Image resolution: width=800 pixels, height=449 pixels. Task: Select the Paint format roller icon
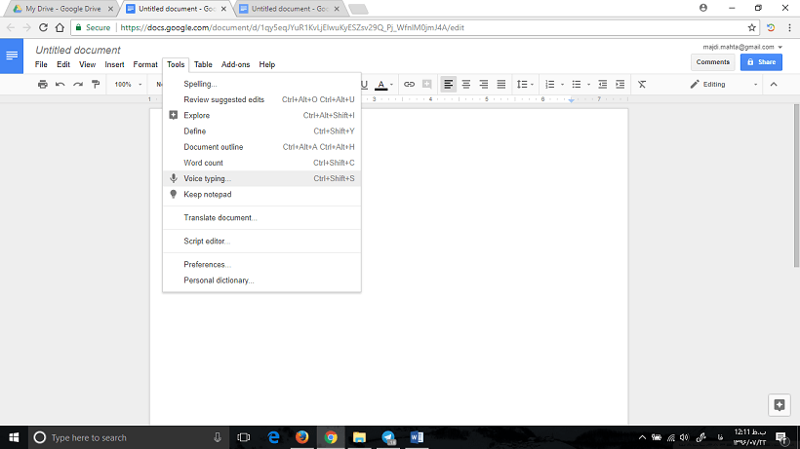[x=96, y=85]
